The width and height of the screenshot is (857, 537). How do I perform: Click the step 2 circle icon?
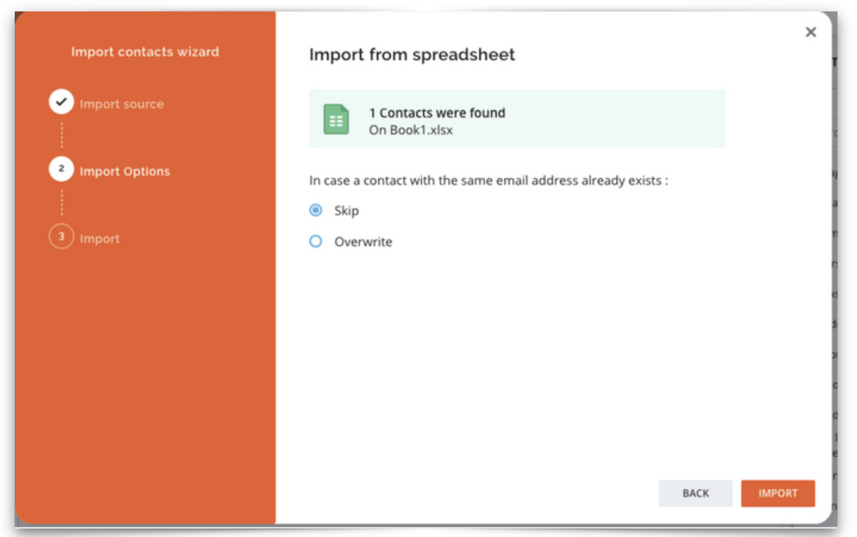click(61, 169)
